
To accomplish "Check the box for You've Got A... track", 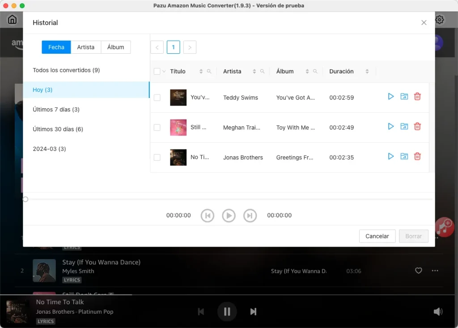I will (157, 97).
